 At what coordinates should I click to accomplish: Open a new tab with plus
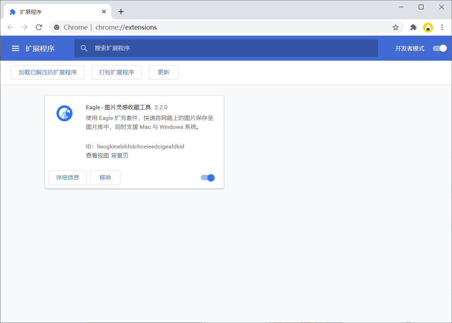coord(121,12)
